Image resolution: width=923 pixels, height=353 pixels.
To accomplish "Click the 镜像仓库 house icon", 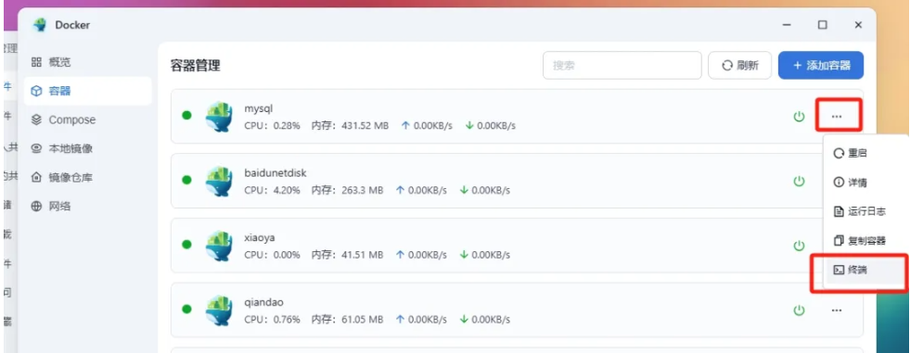I will click(36, 177).
